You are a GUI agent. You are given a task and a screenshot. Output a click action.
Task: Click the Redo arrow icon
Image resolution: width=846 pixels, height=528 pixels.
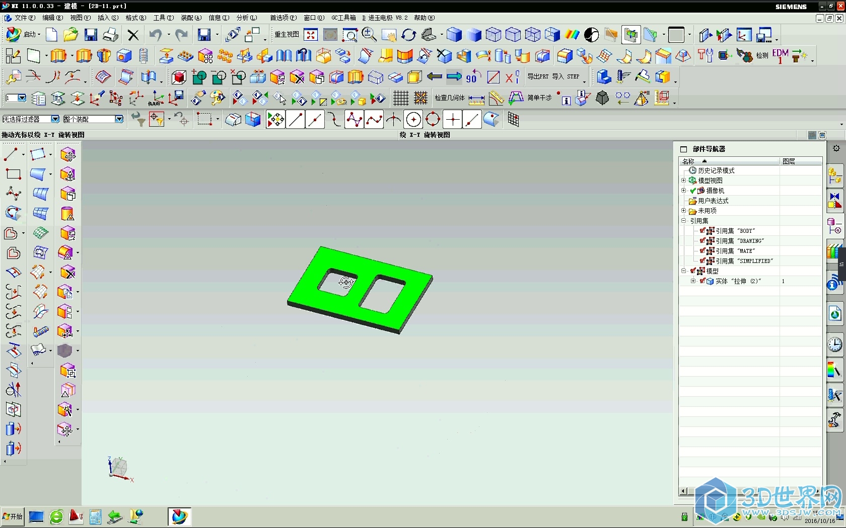click(181, 35)
